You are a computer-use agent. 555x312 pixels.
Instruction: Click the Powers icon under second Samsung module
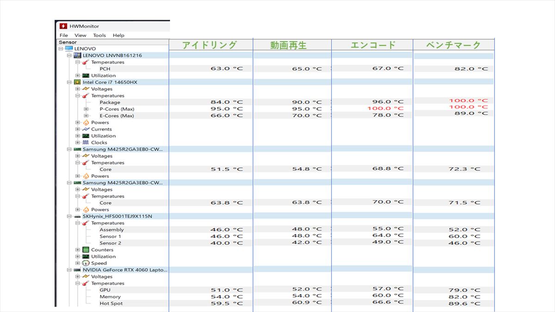[x=86, y=209]
